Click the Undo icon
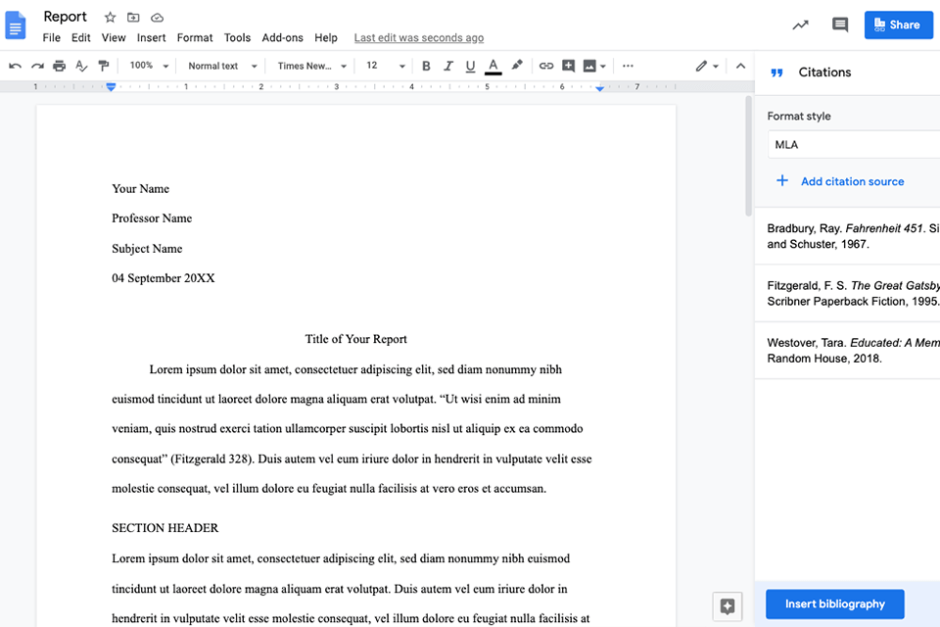The height and width of the screenshot is (627, 940). point(15,66)
